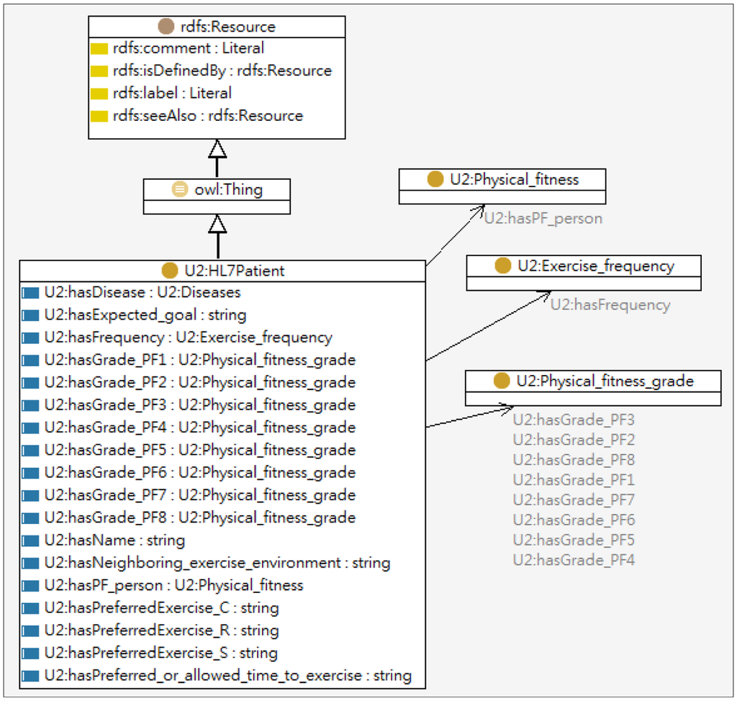Click the owl:Thing class icon
This screenshot has height=701, width=737.
point(180,190)
